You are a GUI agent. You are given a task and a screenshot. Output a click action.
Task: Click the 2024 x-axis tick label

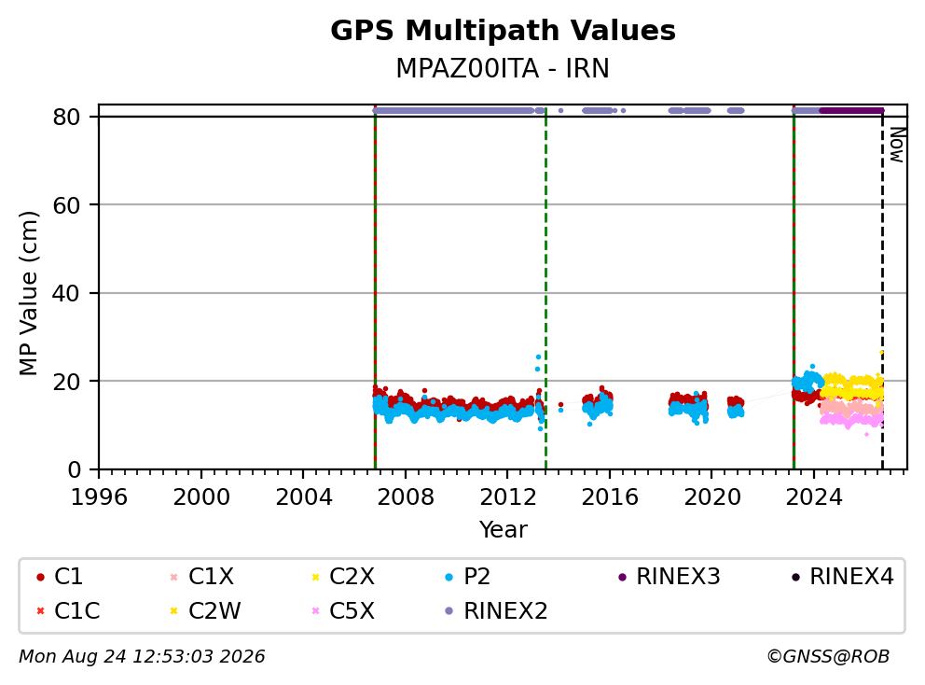tap(814, 497)
